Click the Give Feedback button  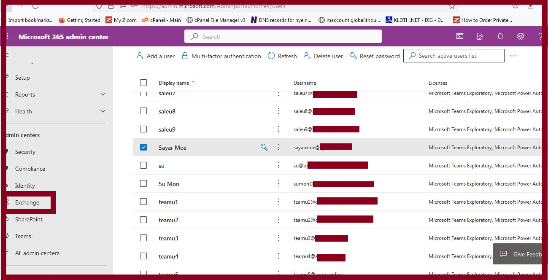pos(518,254)
